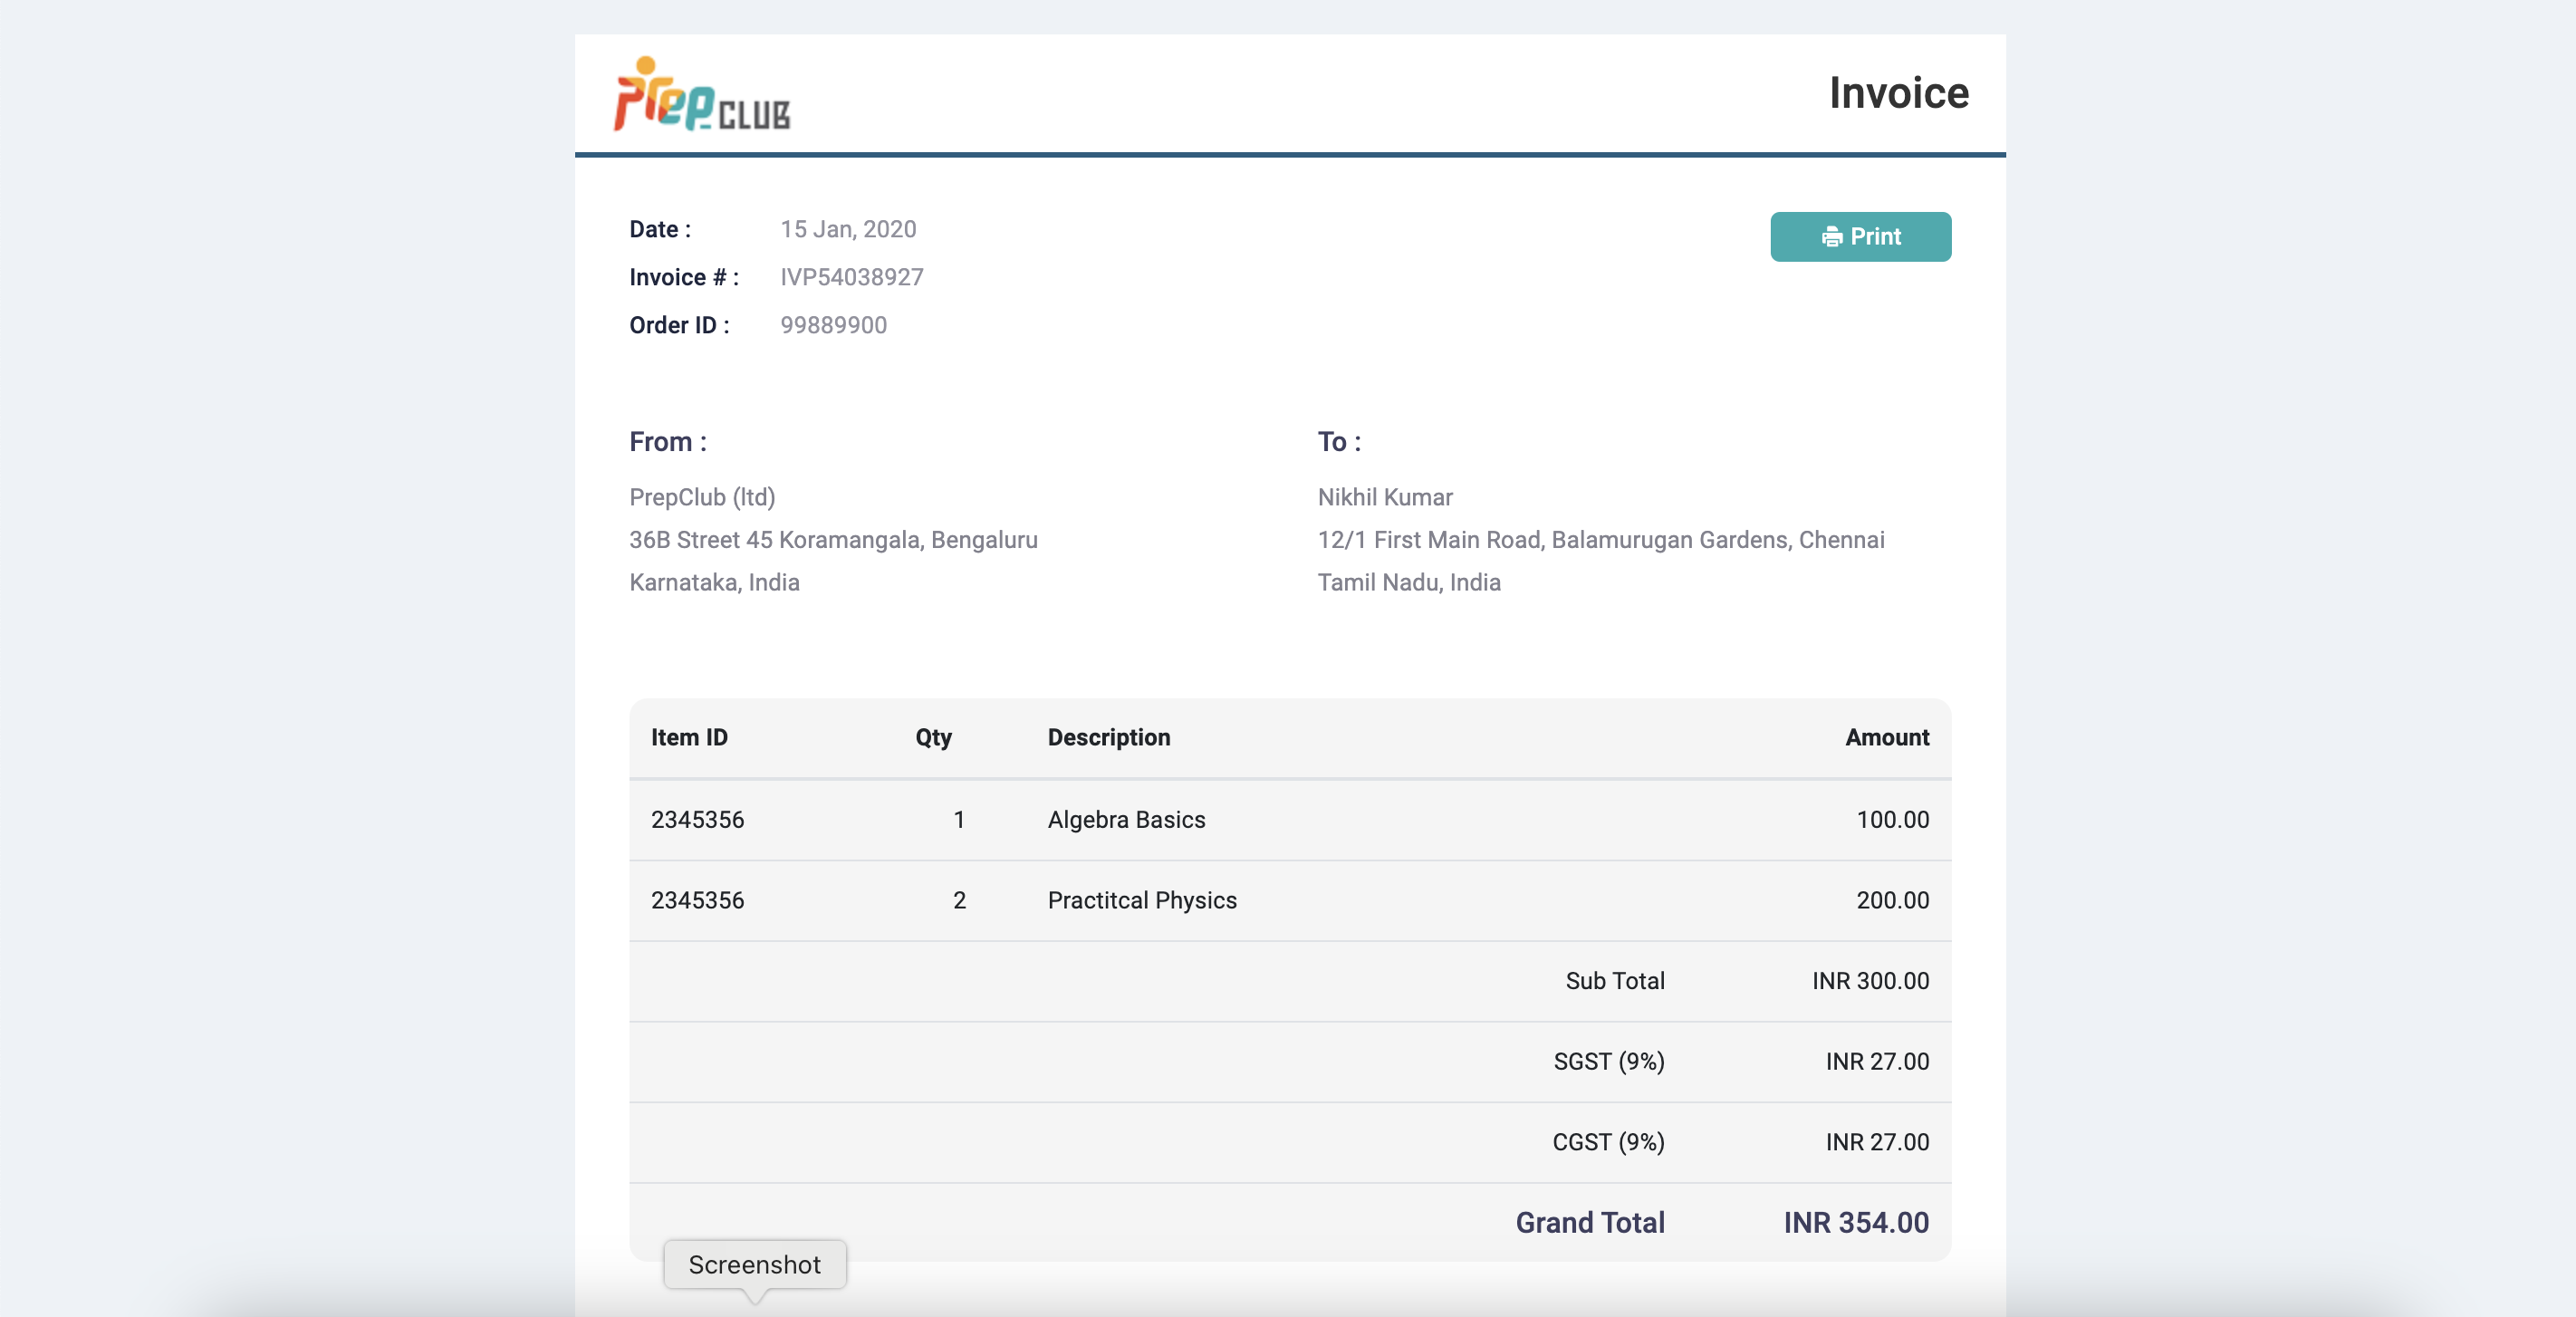
Task: Click the Description column header
Action: pyautogui.click(x=1108, y=737)
